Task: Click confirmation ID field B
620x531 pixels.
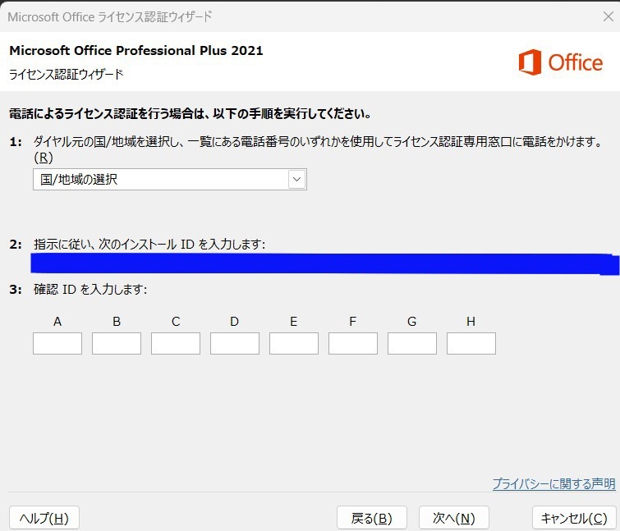Action: [x=117, y=343]
